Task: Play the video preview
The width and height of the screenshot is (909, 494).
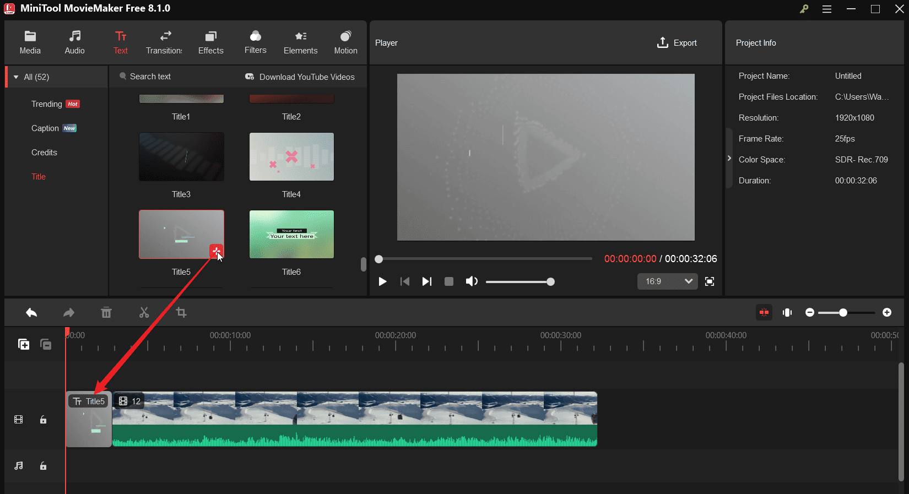Action: (x=382, y=281)
